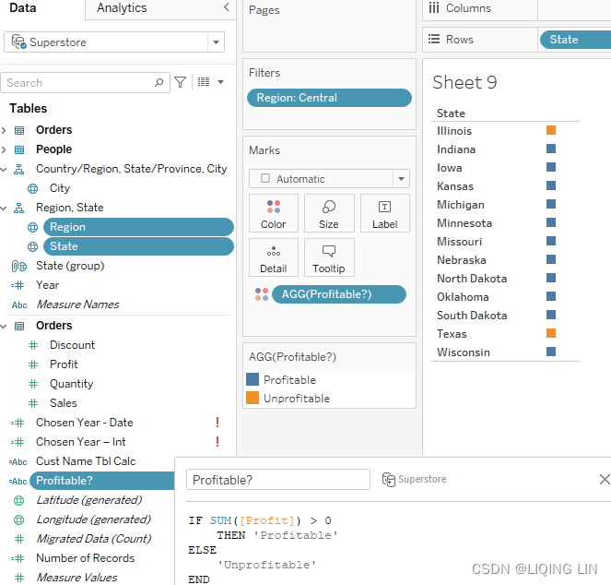Open the Superstore data source dropdown
The image size is (611, 585).
click(216, 42)
